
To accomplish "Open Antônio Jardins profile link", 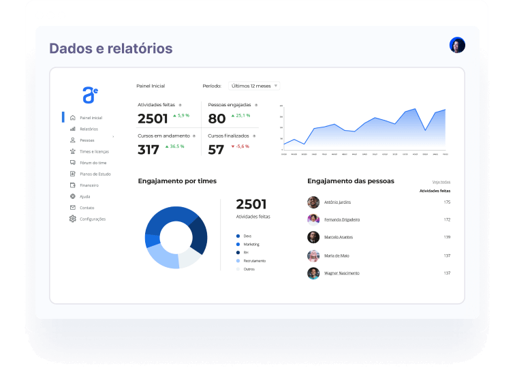I will tap(338, 202).
